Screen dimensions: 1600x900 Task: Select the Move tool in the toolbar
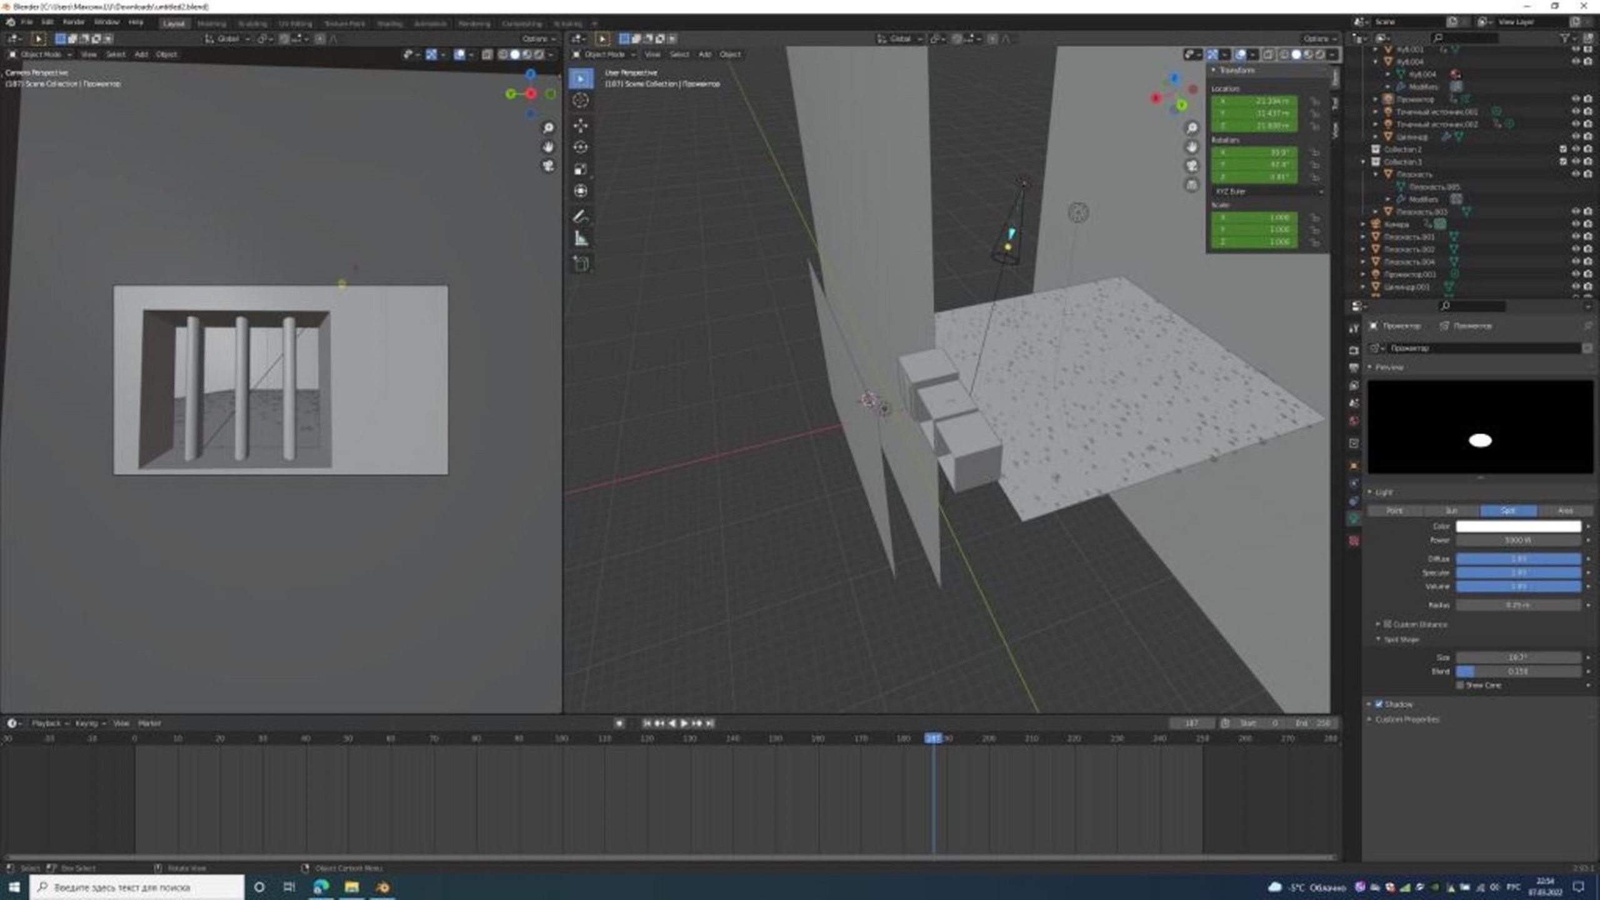[x=581, y=125]
